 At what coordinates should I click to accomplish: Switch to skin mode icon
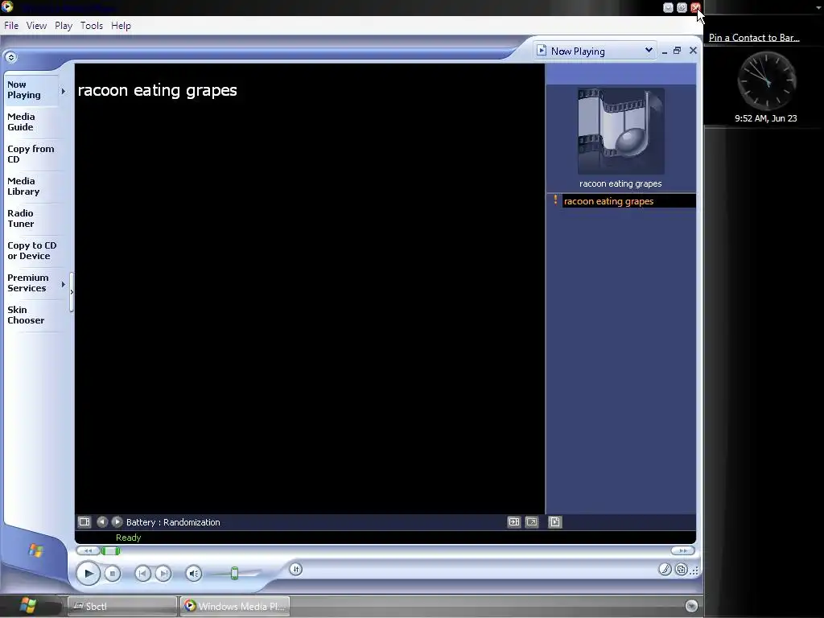681,569
